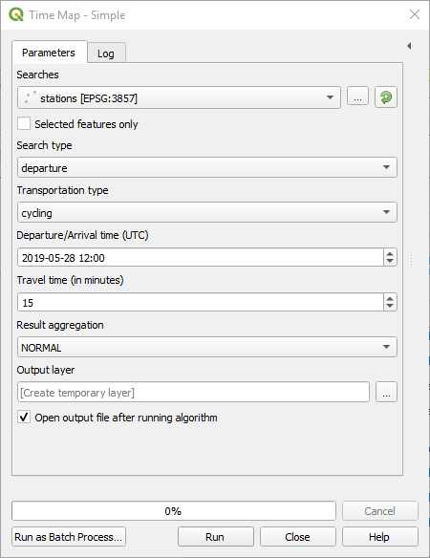
Task: Click the Departure/Arrival time date field
Action: click(x=201, y=258)
